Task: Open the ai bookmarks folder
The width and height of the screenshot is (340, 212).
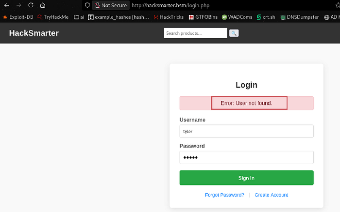Action: 79,17
